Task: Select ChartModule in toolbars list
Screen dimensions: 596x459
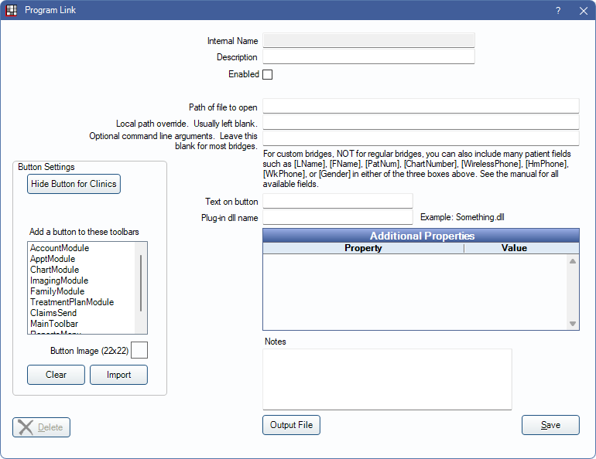Action: pos(55,270)
